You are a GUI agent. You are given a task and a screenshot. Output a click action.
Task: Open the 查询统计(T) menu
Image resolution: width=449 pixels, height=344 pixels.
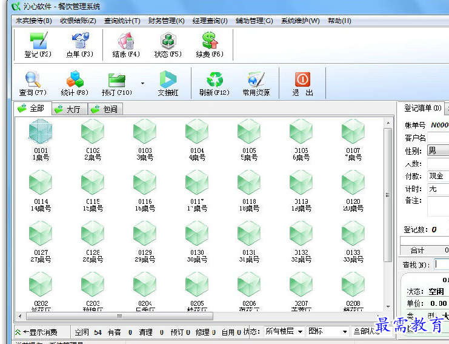[122, 21]
